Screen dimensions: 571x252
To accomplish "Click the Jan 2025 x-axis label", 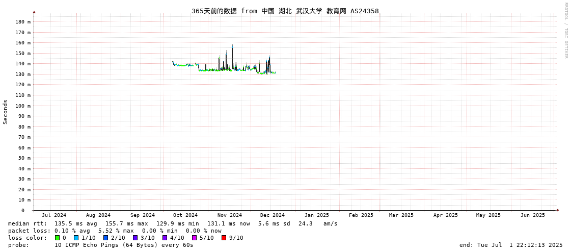I will pos(317,215).
